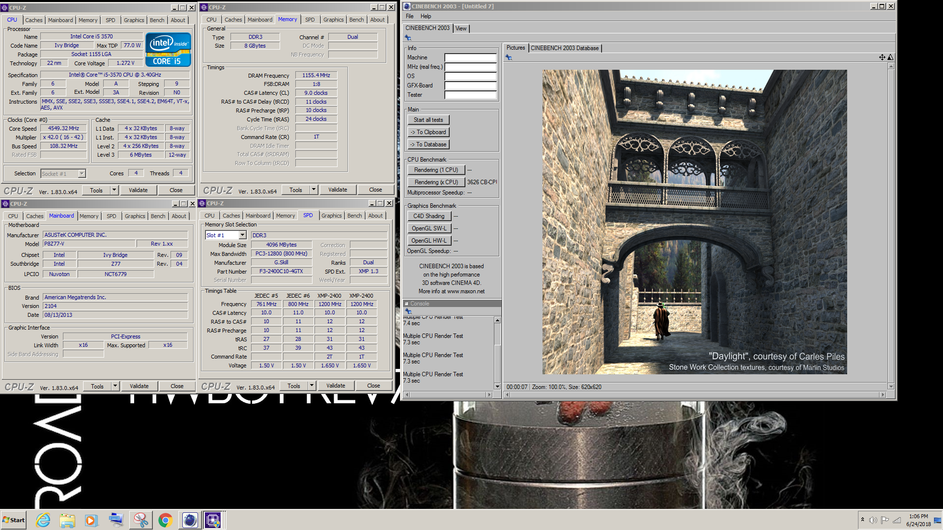
Task: Click Part Number F3-2400C10-4GTX
Action: click(x=281, y=272)
